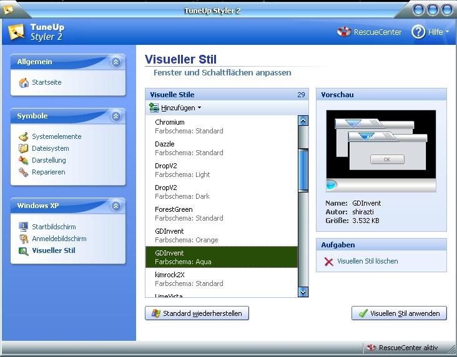
Task: Click the Anmeldebildschirm keys icon
Action: coord(23,239)
